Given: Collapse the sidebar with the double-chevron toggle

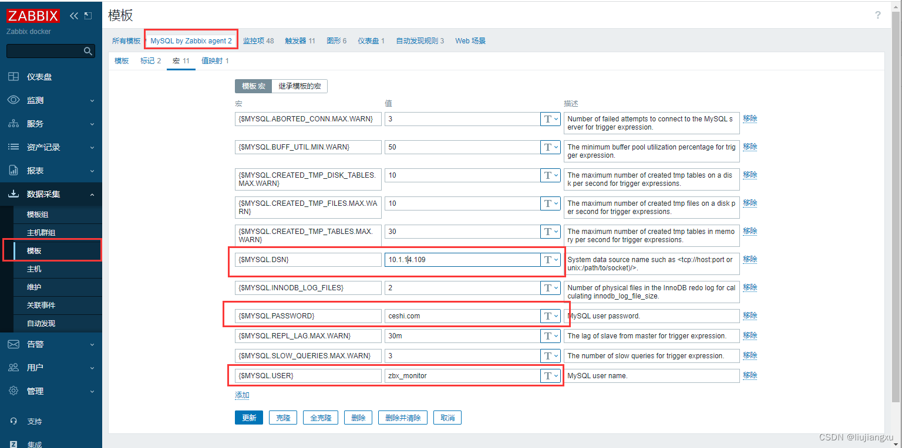Looking at the screenshot, I should coord(73,16).
